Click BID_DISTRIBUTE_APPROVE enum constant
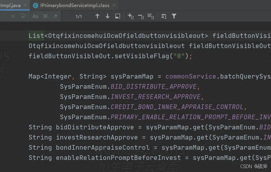This screenshot has width=271, height=172. click(155, 86)
